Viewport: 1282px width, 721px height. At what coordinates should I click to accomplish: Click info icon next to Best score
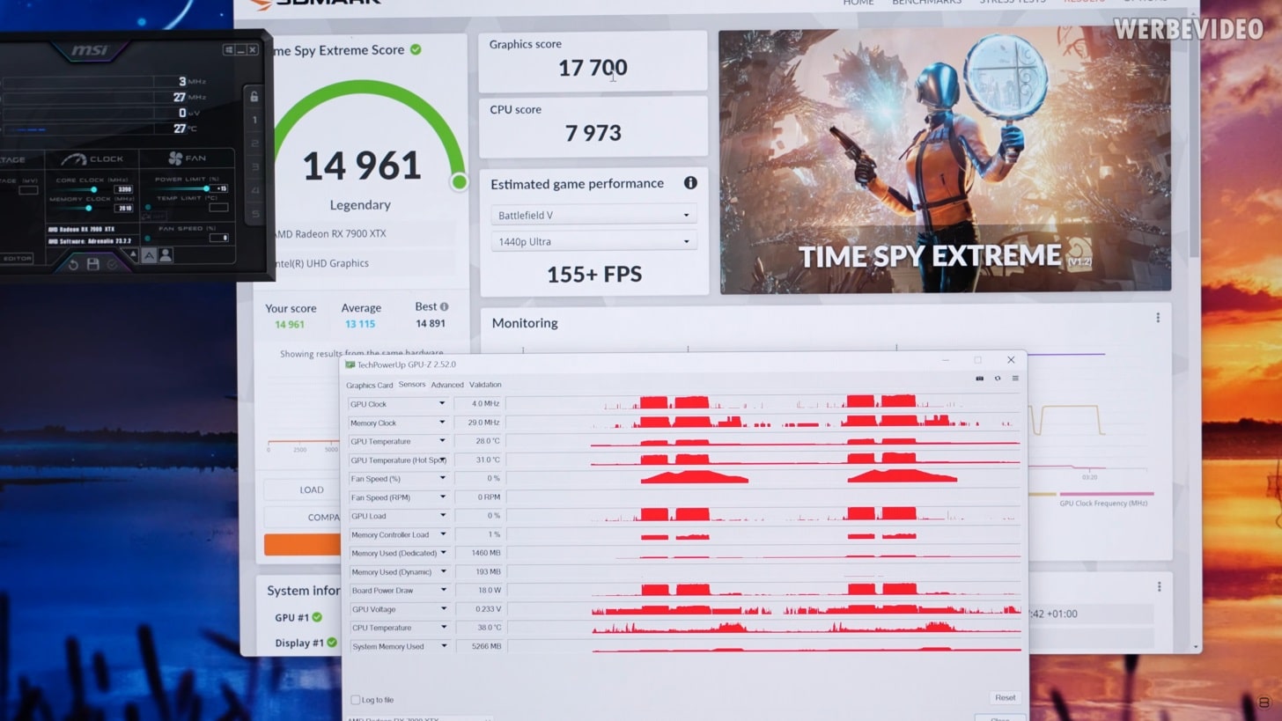point(444,306)
